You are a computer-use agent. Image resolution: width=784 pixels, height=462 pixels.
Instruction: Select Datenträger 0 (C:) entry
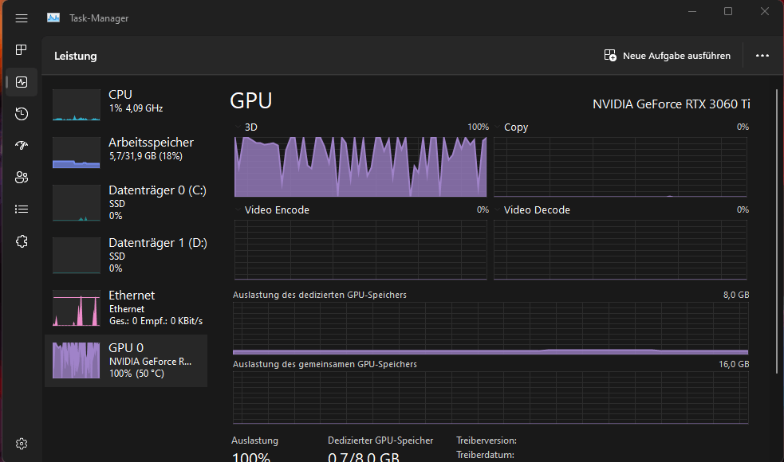coord(126,202)
